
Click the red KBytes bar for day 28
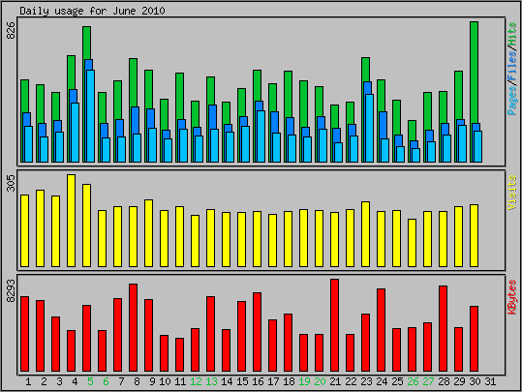click(x=444, y=328)
